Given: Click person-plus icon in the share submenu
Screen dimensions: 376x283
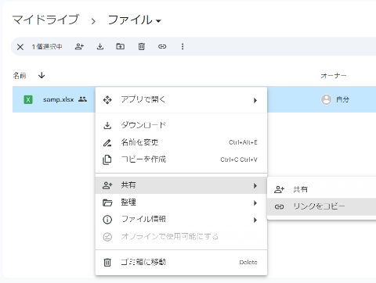Looking at the screenshot, I should pyautogui.click(x=279, y=189).
